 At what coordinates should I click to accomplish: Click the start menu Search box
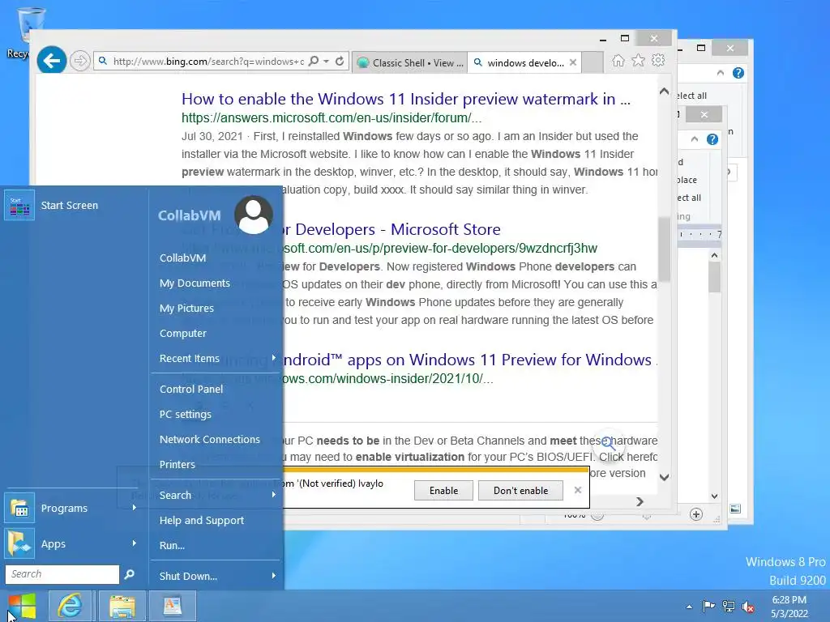62,574
